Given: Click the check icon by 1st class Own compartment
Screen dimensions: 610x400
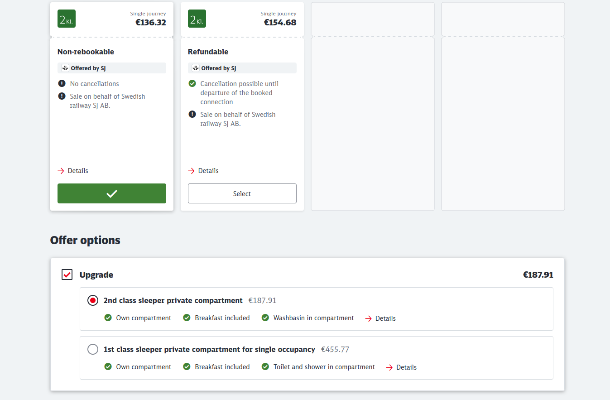Looking at the screenshot, I should (108, 366).
